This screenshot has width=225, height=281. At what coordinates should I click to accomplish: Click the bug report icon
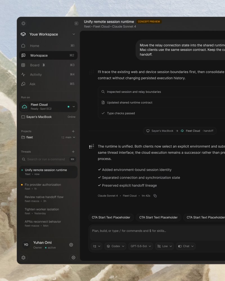click(24, 257)
